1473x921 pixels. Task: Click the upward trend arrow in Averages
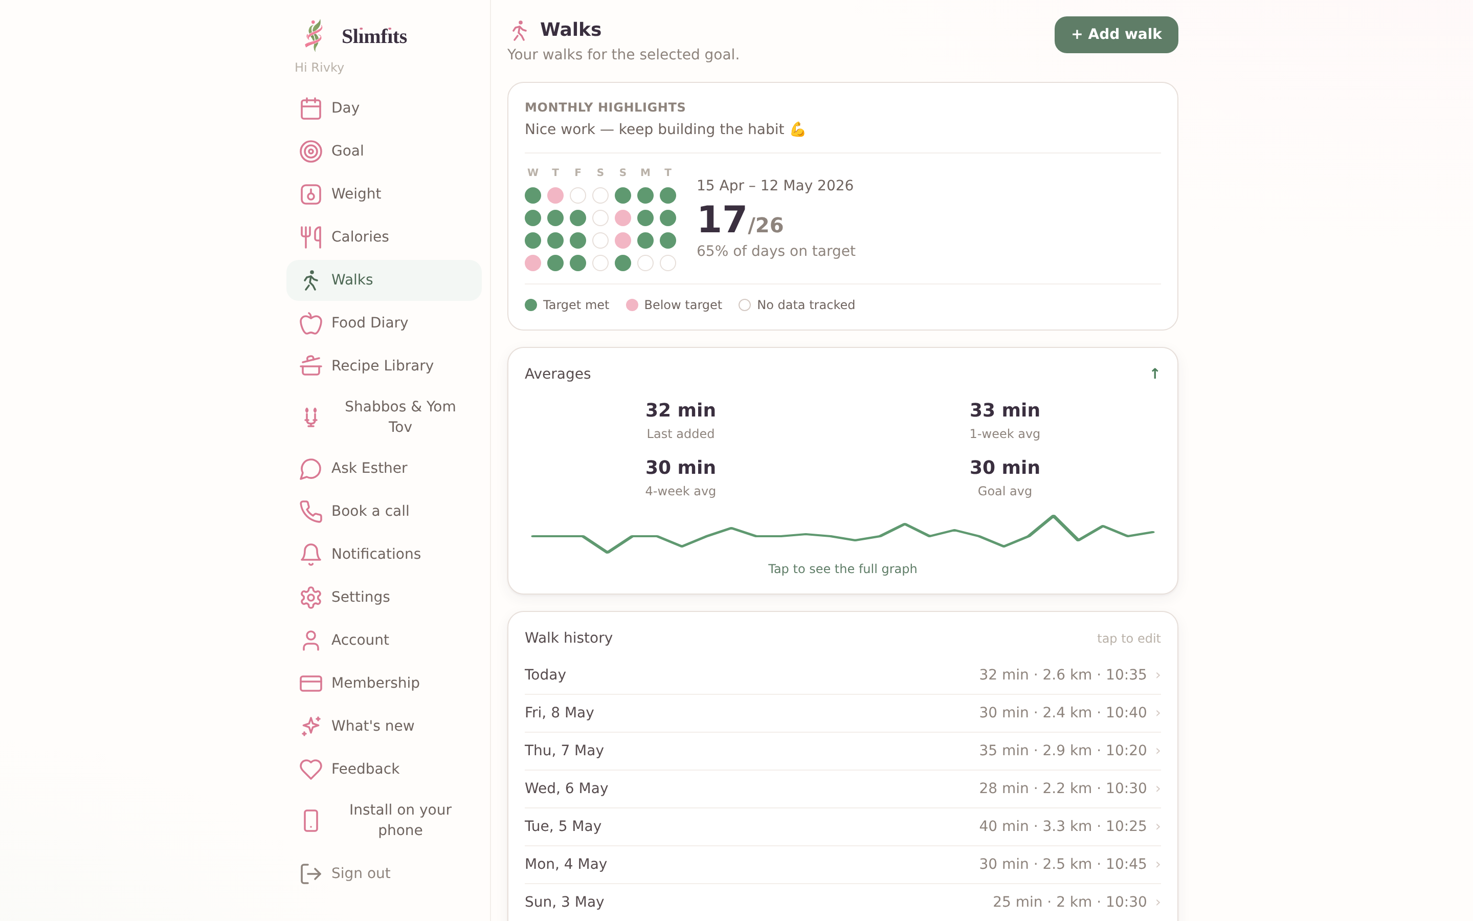pyautogui.click(x=1155, y=374)
